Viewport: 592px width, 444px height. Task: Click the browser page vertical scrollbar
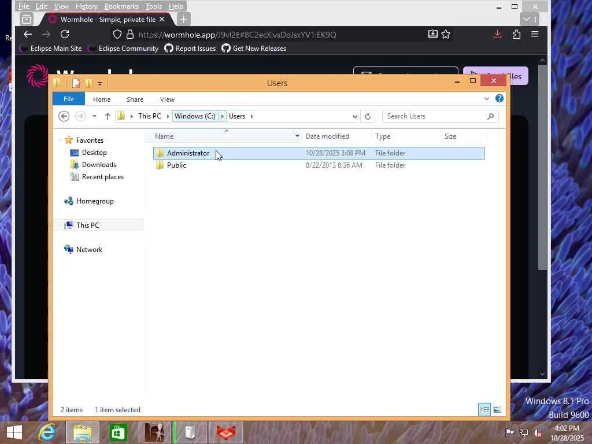[x=542, y=167]
